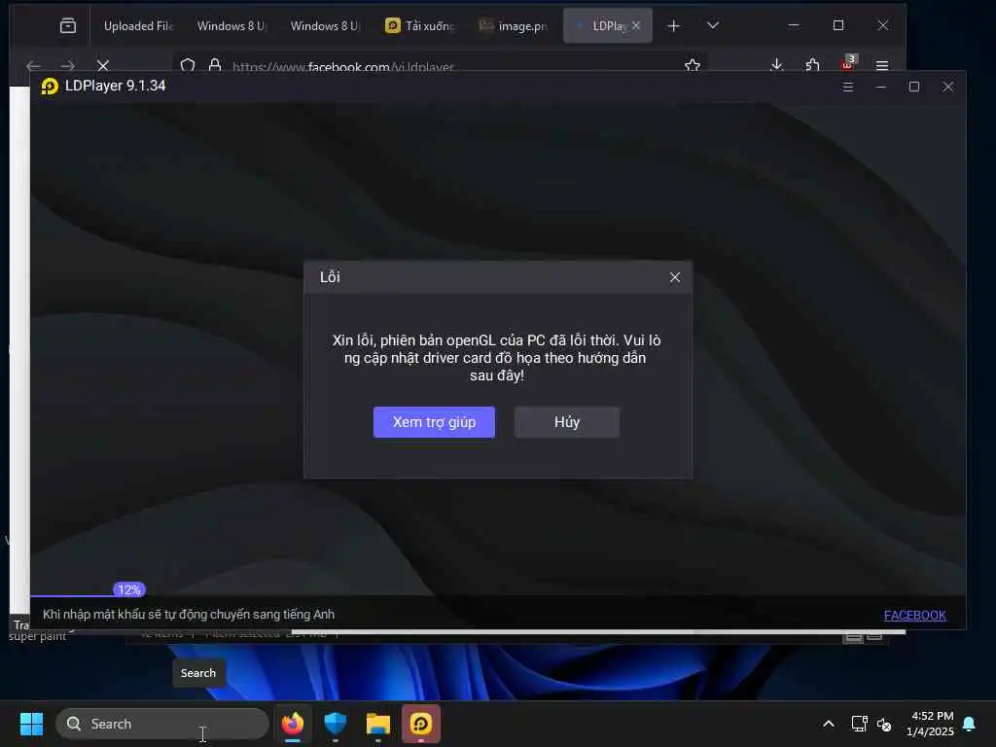Screen dimensions: 996x747
Task: Click LDPlayer icon on the taskbar
Action: click(420, 724)
